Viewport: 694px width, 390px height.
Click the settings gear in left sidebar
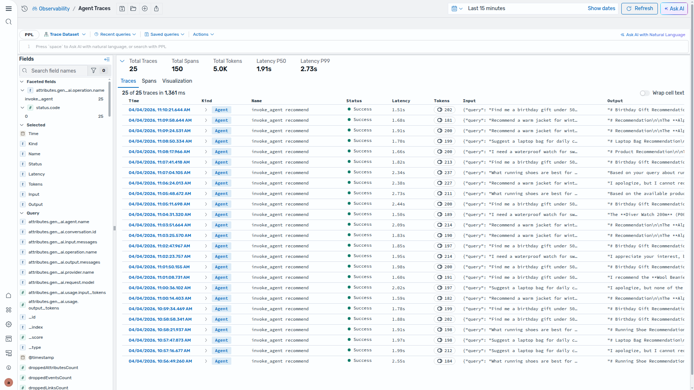pos(9,324)
